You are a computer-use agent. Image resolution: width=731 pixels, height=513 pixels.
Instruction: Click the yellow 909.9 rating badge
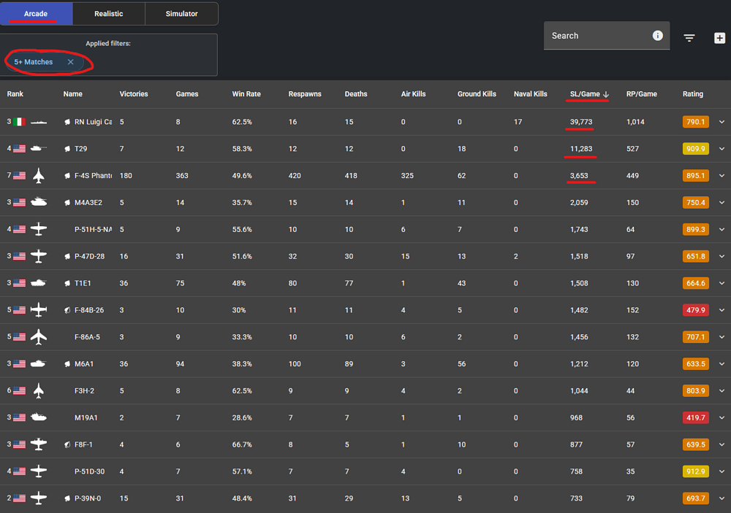694,149
